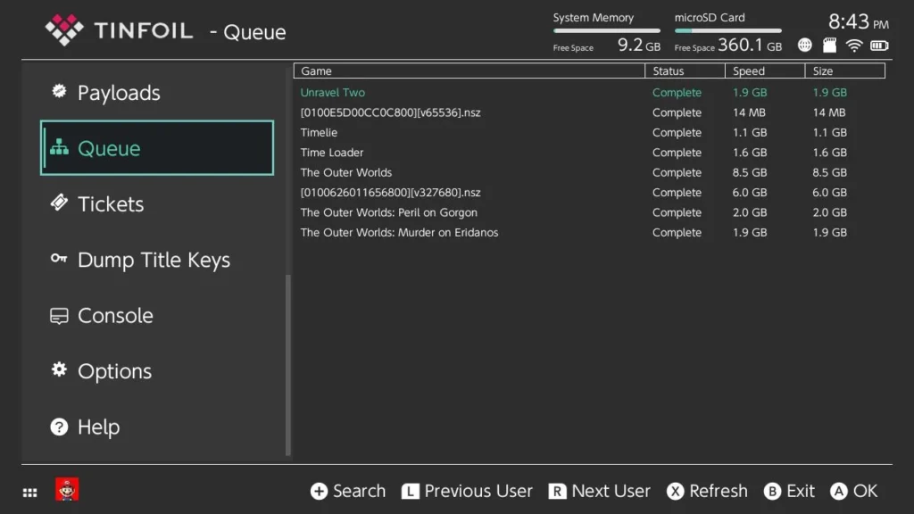The image size is (914, 514).
Task: Click the Options cog icon
Action: 59,369
